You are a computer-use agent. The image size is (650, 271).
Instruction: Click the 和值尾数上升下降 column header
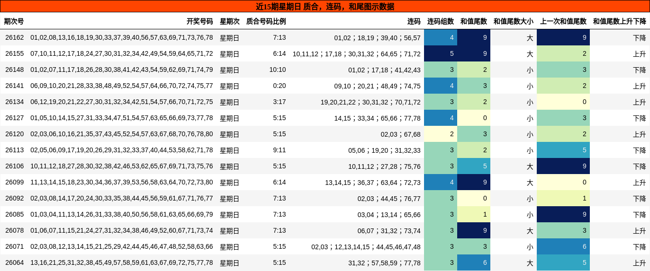click(x=620, y=21)
